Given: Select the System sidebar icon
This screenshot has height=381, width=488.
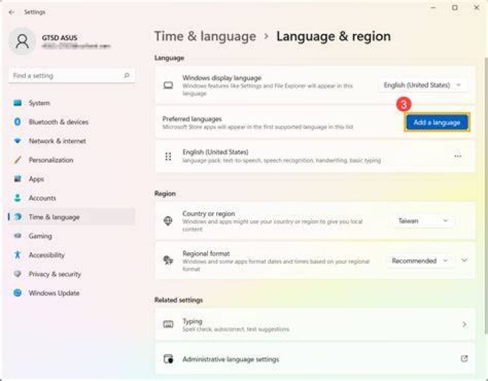Looking at the screenshot, I should point(18,103).
